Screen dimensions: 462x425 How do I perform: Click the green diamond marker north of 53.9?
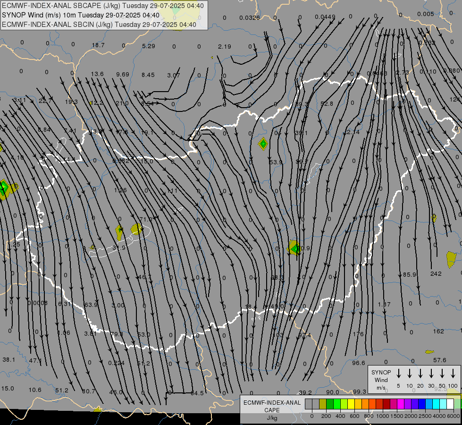(263, 144)
